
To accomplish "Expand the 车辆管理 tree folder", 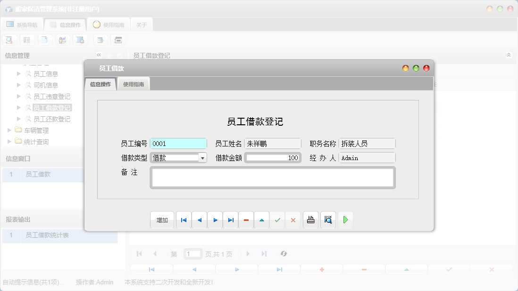I will 10,130.
